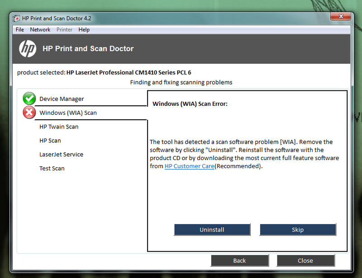Open the HP Customer Care link
The image size is (362, 278).
pyautogui.click(x=190, y=166)
